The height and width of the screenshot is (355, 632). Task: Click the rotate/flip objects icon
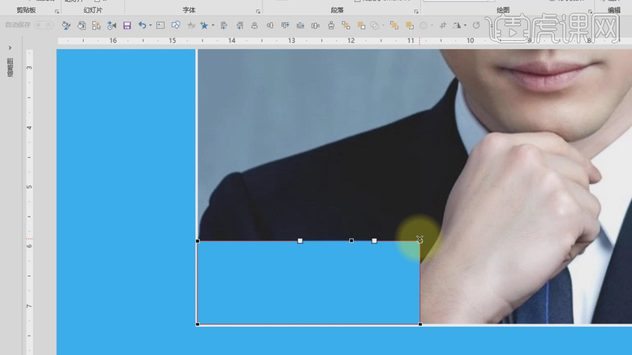tap(456, 26)
